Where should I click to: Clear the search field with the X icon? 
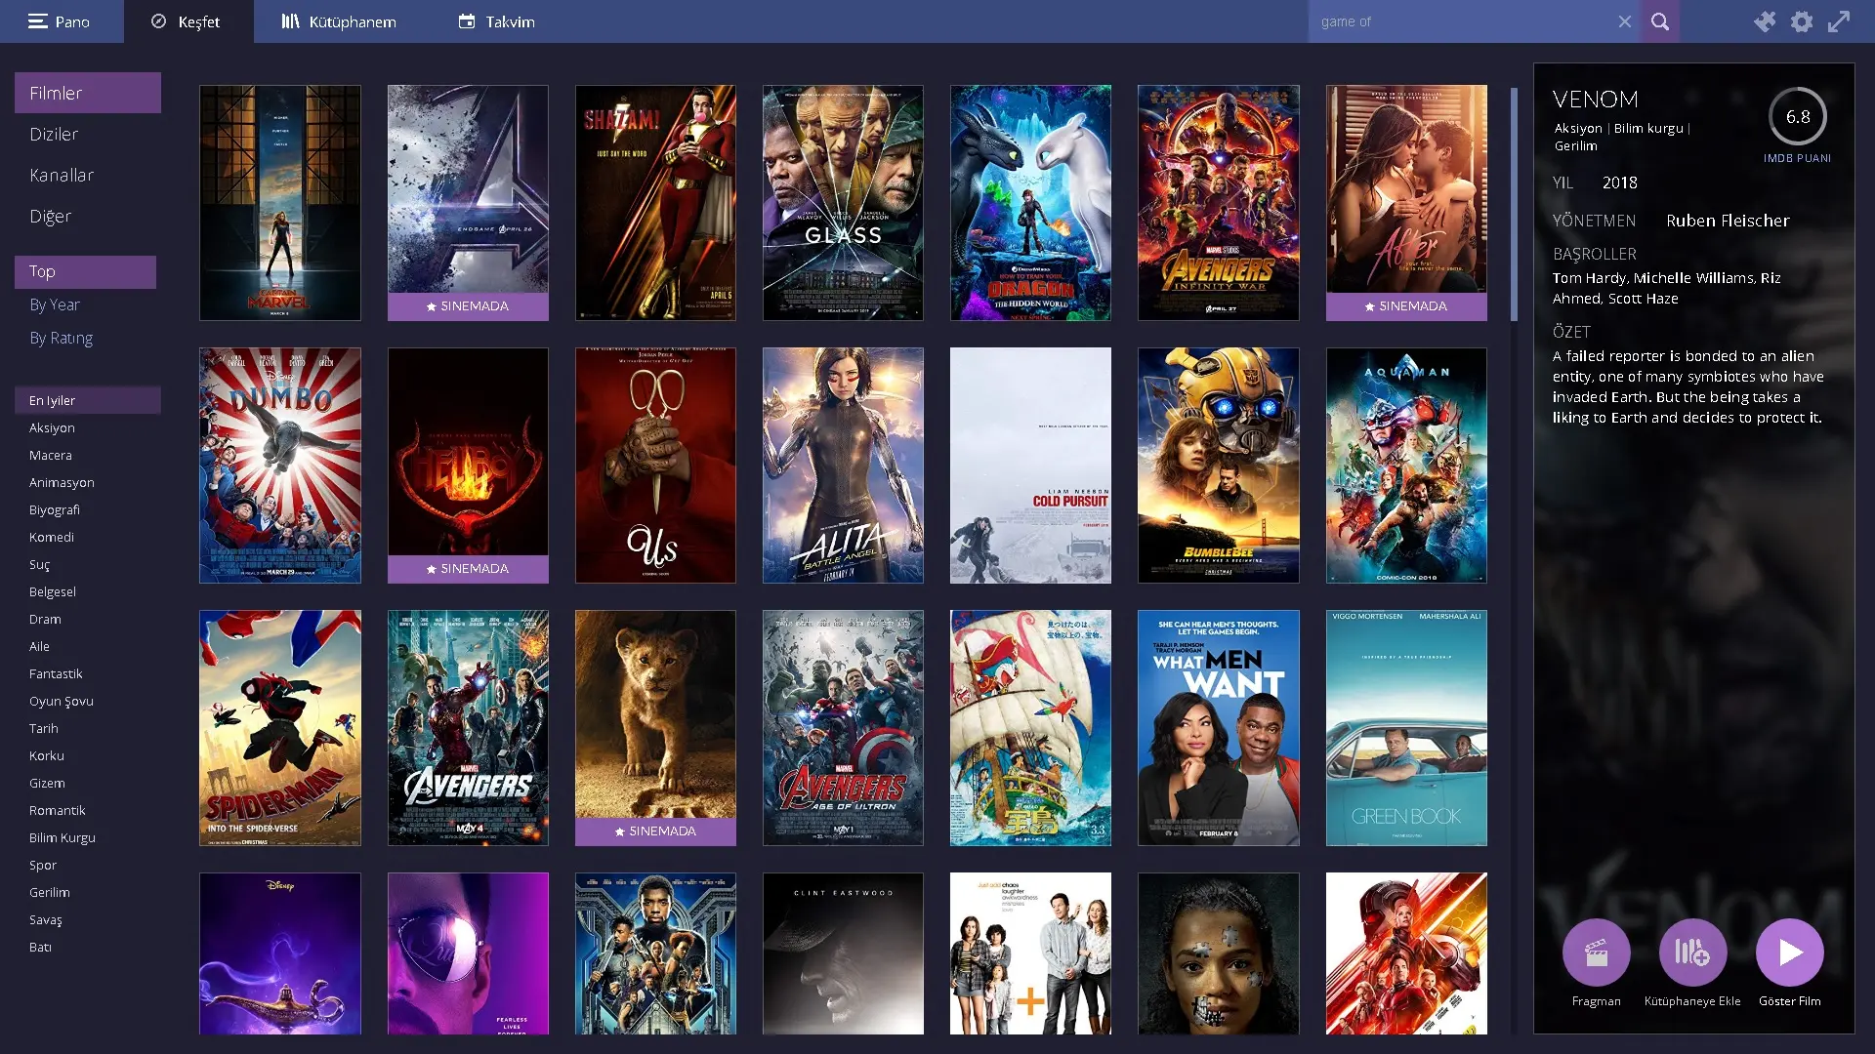click(1625, 21)
